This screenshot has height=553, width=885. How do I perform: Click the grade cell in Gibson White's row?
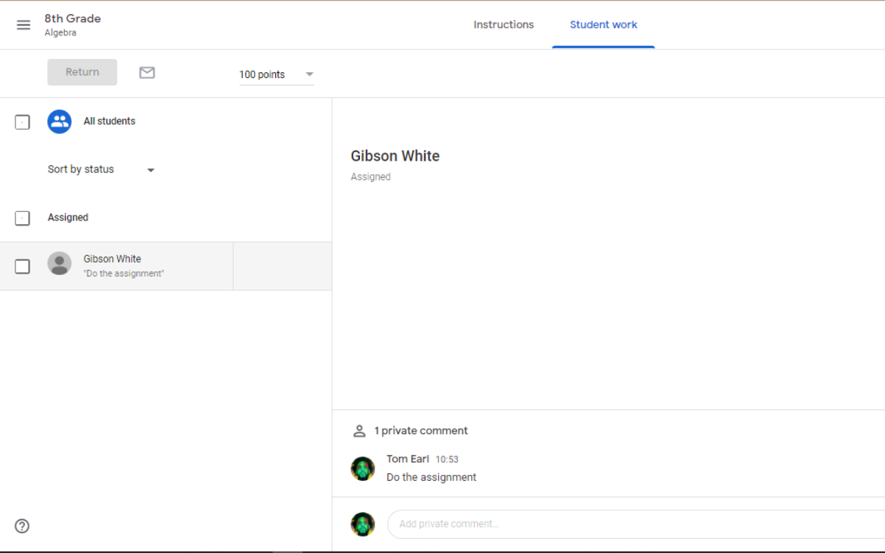282,266
